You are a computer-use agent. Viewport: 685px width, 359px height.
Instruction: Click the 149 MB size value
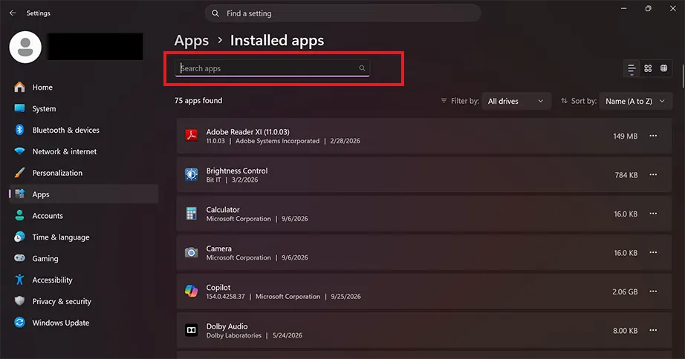coord(625,136)
